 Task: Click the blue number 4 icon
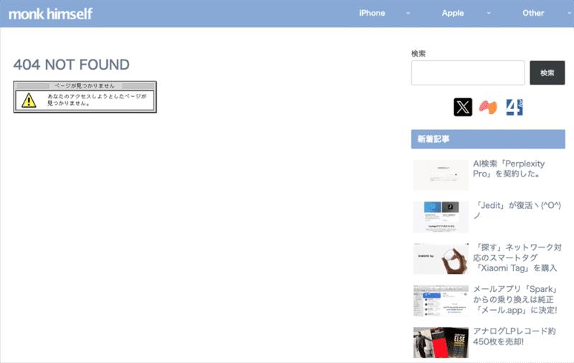514,108
